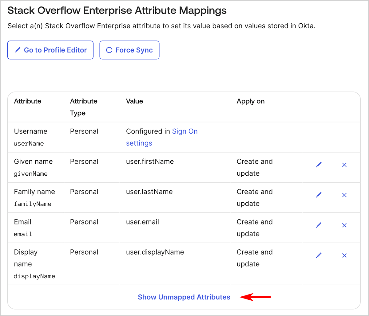Click the Apply on column header

click(250, 101)
